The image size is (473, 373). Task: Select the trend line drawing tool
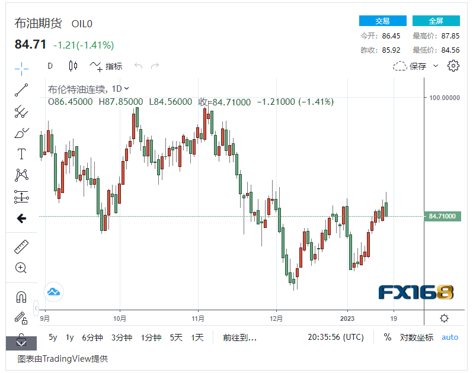click(x=21, y=90)
